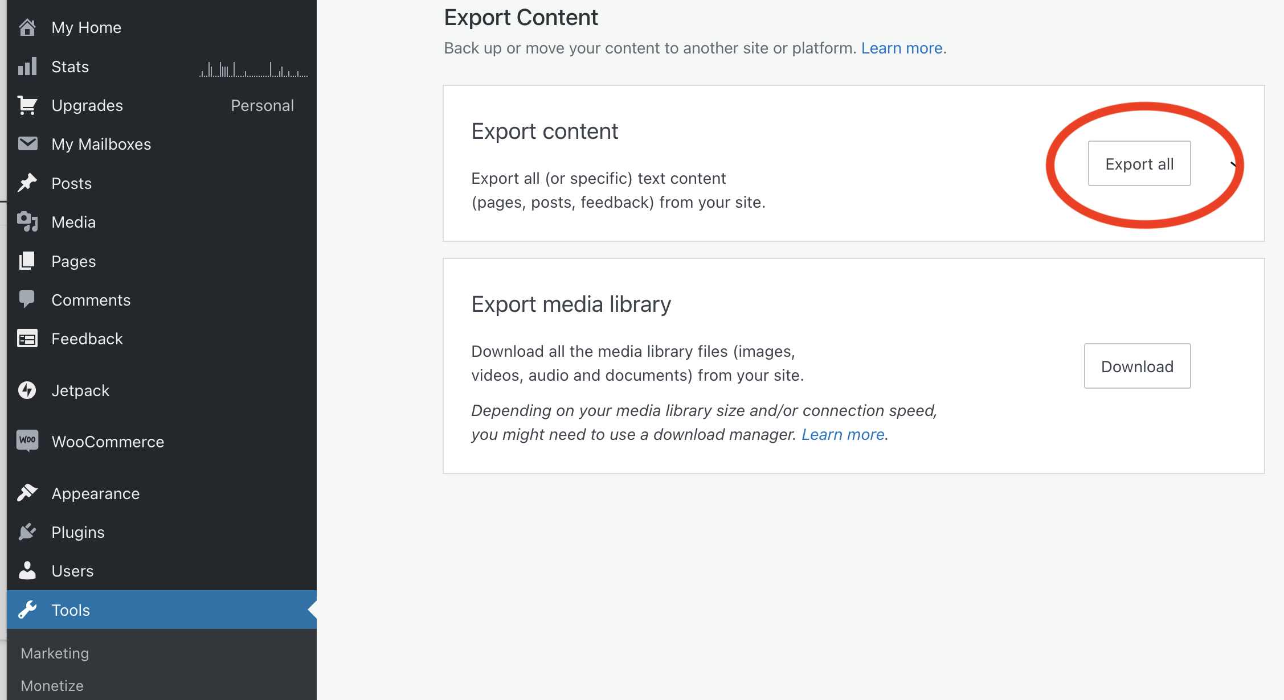This screenshot has height=700, width=1284.
Task: Open the Posts menu
Action: 162,183
